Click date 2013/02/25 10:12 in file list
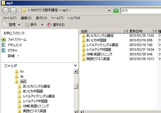This screenshot has height=113, width=161. pos(141,59)
